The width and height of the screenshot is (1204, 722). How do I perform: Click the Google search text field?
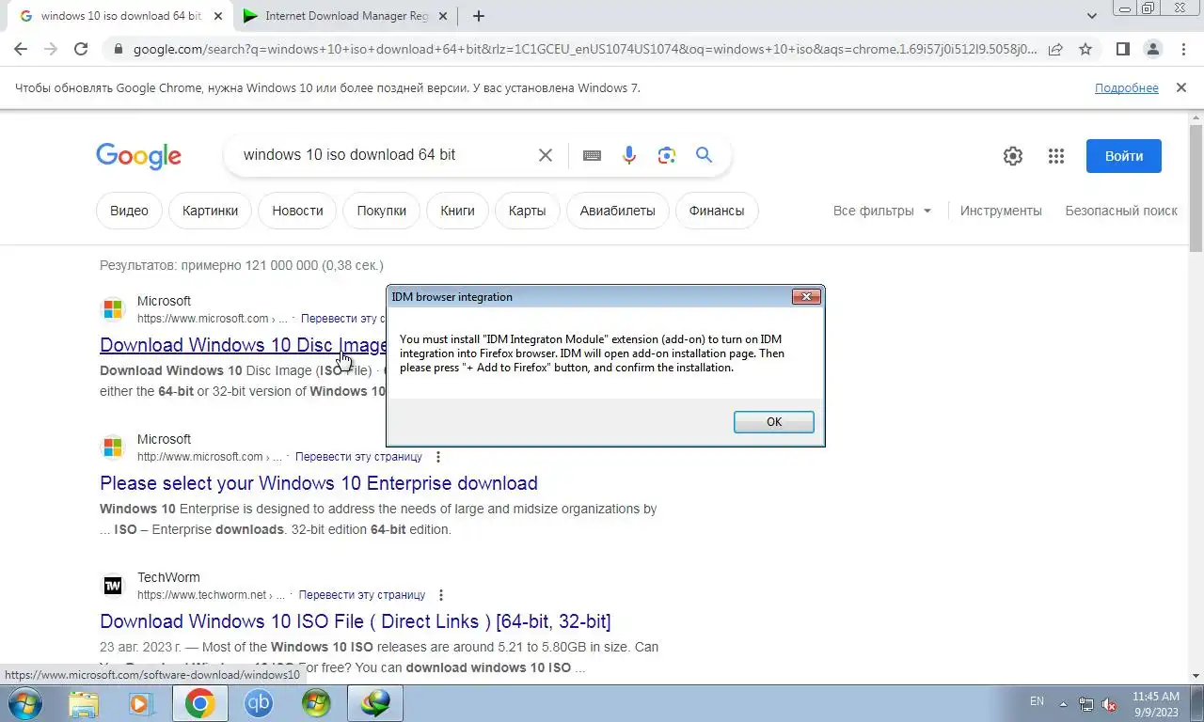[x=386, y=155]
